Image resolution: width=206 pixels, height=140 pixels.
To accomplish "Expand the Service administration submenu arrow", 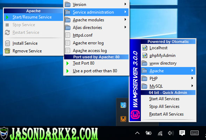I will pos(125,12).
